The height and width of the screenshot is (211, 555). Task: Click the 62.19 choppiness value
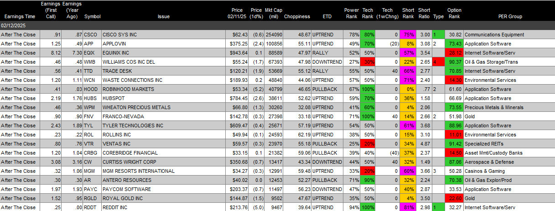point(304,135)
